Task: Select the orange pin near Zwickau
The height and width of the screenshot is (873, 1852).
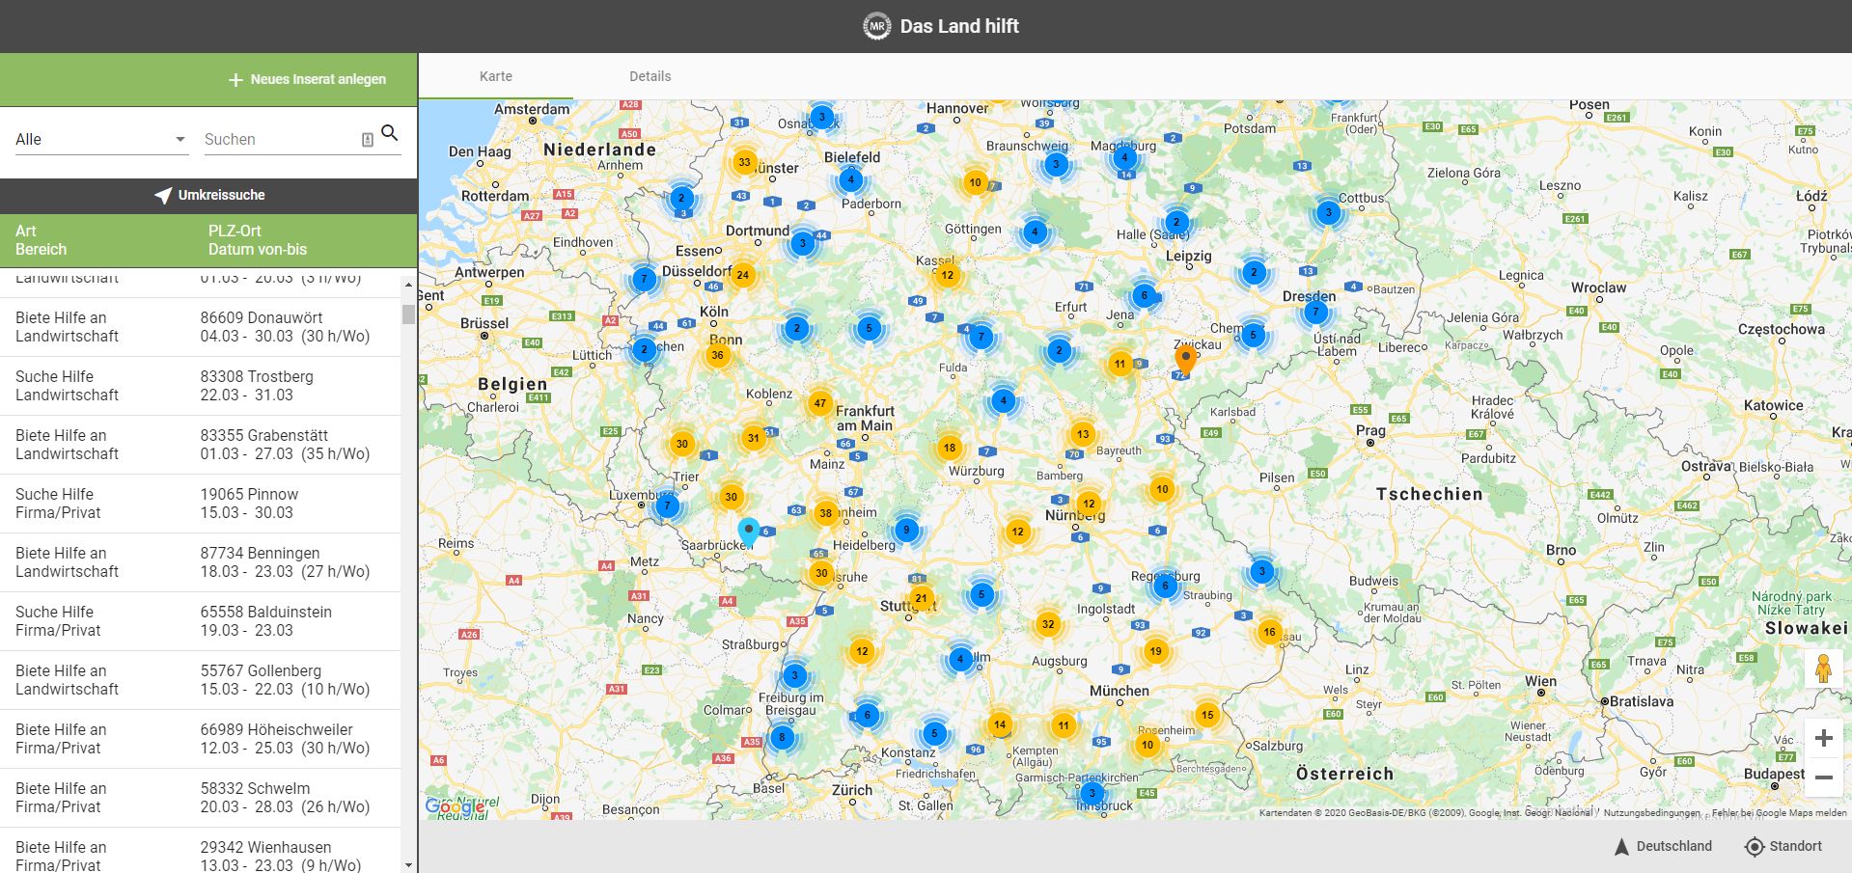Action: click(1185, 360)
